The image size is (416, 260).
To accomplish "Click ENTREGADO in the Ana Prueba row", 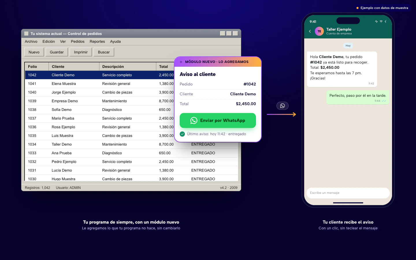I will click(203, 153).
